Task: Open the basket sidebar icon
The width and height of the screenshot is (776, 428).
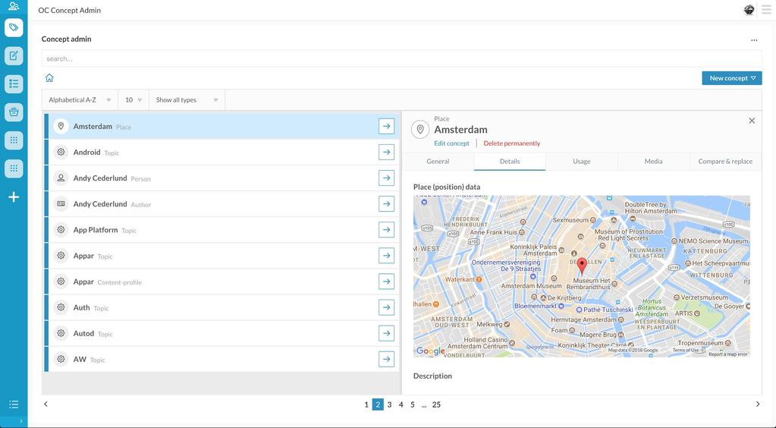Action: coord(14,112)
